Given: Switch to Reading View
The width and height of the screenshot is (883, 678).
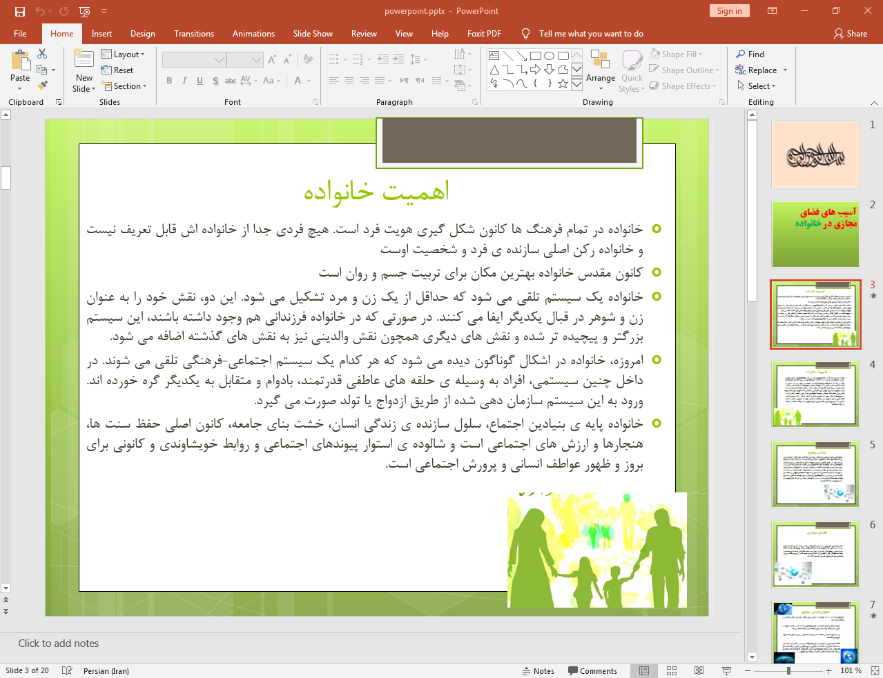Looking at the screenshot, I should 699,670.
